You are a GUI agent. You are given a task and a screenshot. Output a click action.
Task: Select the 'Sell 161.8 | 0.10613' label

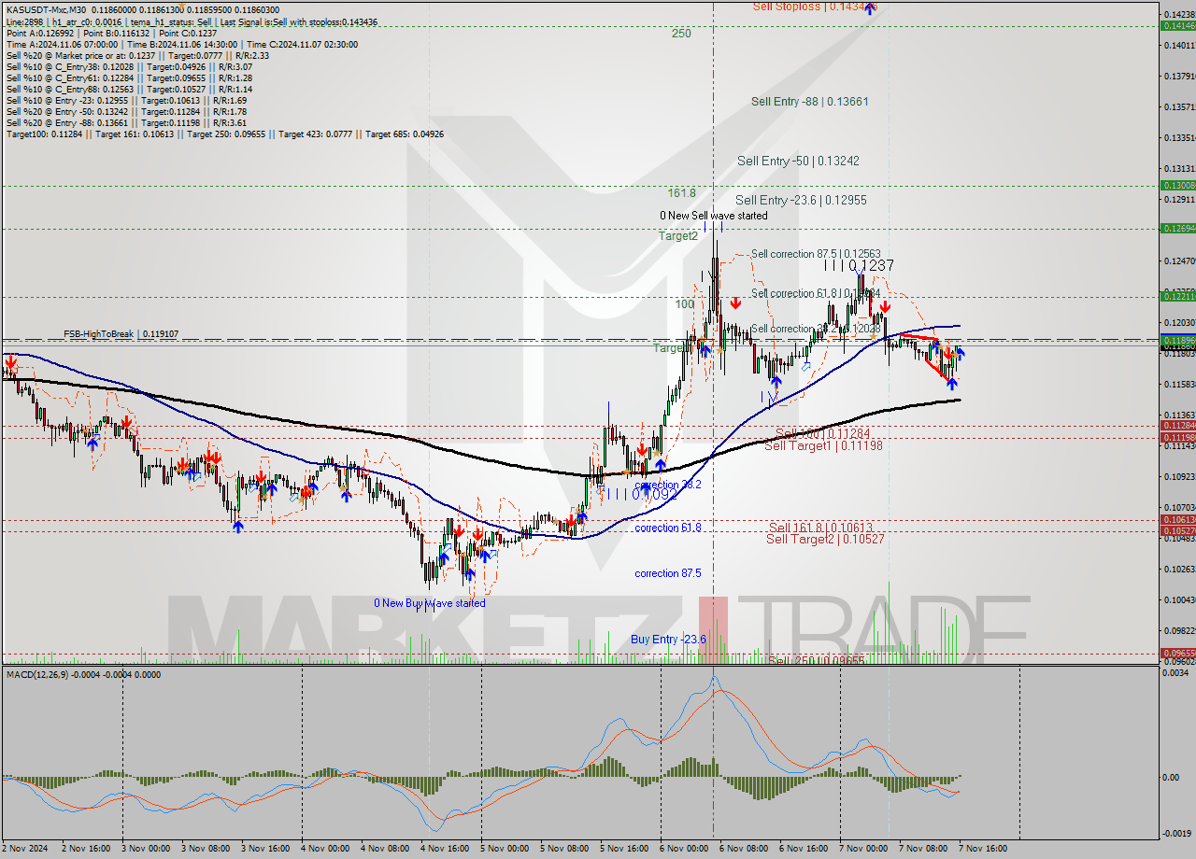click(820, 528)
